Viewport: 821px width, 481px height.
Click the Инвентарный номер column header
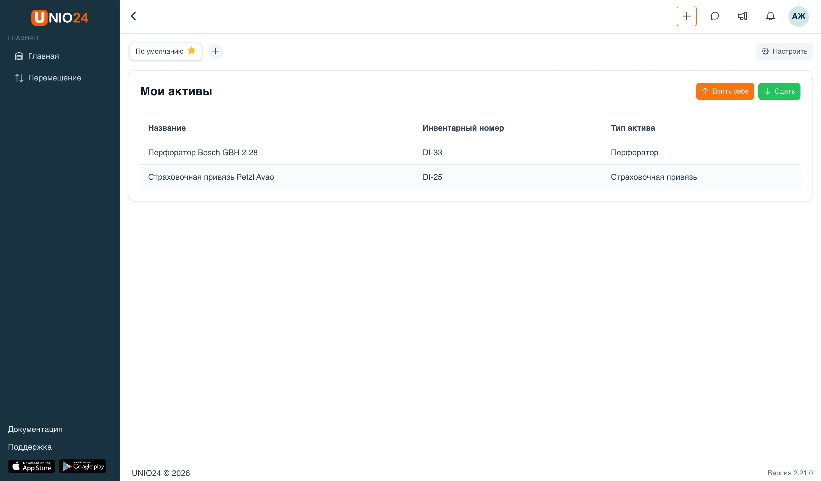pos(463,128)
